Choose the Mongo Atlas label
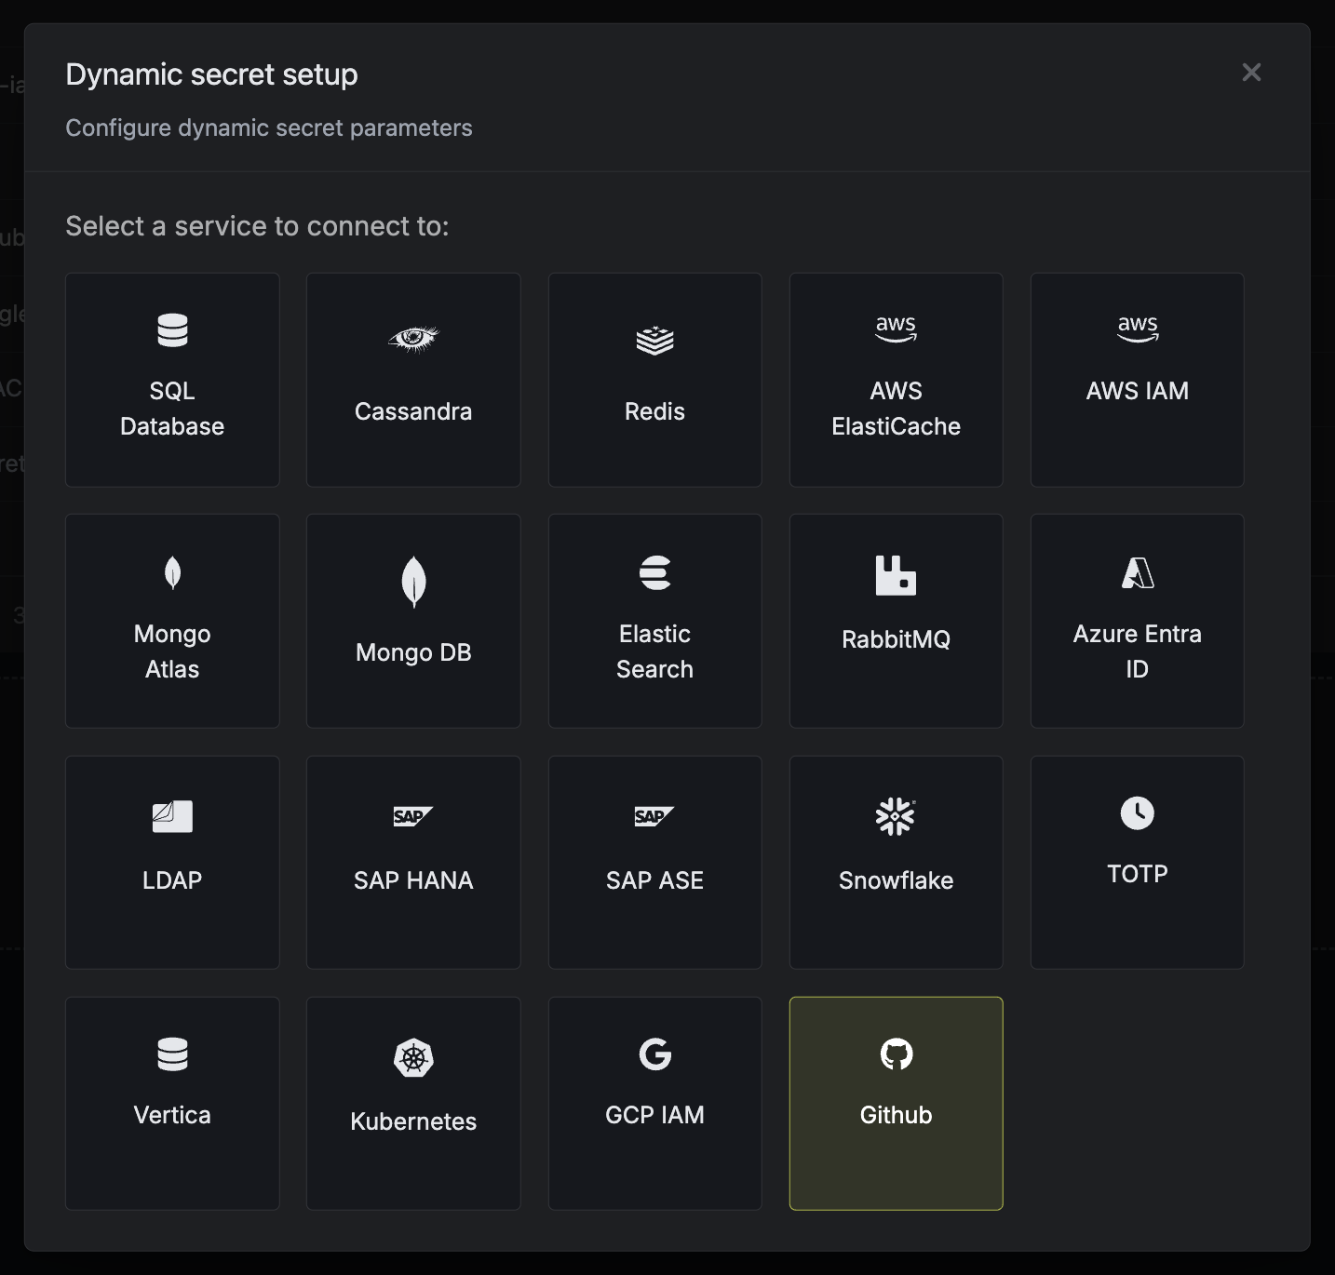This screenshot has width=1335, height=1275. [172, 651]
